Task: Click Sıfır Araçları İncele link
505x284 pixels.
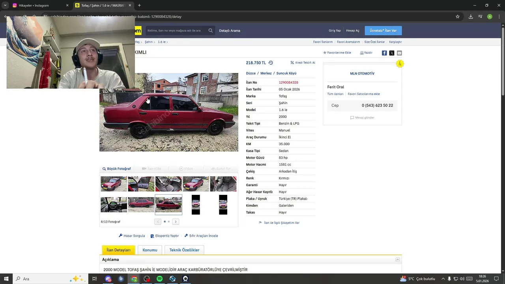Action: [201, 236]
